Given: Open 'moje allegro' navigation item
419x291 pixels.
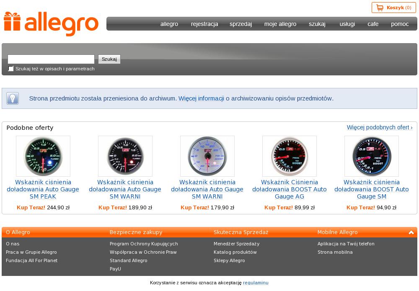Looking at the screenshot, I should (280, 24).
